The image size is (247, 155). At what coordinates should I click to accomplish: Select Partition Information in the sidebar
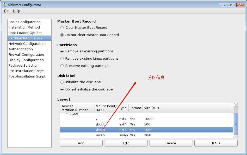point(29,38)
